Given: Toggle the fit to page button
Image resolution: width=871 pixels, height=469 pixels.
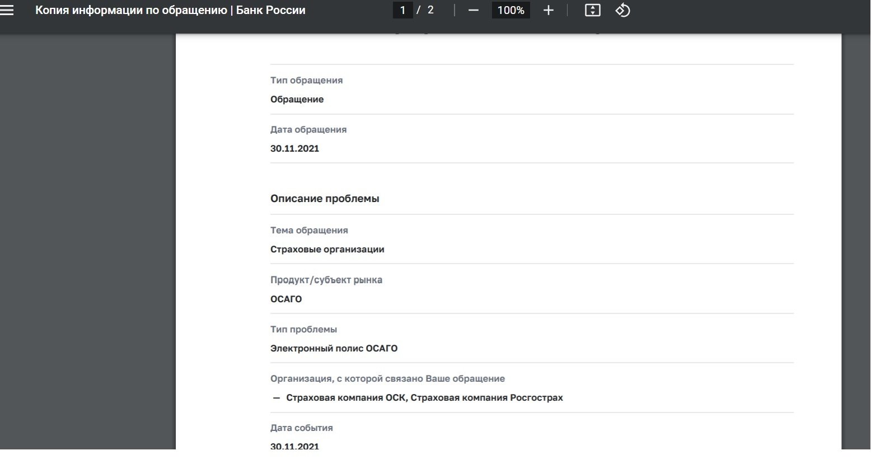Looking at the screenshot, I should coord(592,10).
